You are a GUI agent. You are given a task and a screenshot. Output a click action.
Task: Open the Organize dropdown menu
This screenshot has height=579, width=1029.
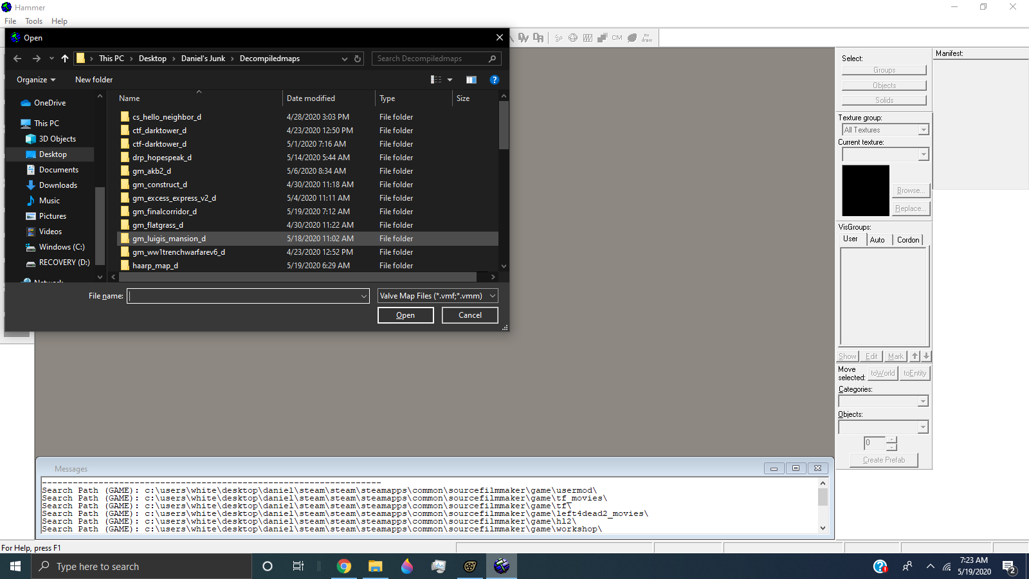tap(36, 80)
